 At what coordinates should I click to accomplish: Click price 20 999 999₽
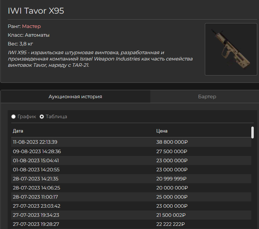[x=171, y=179]
